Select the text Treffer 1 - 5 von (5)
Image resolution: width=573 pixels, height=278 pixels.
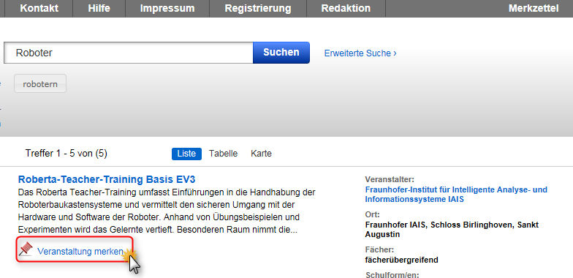66,154
